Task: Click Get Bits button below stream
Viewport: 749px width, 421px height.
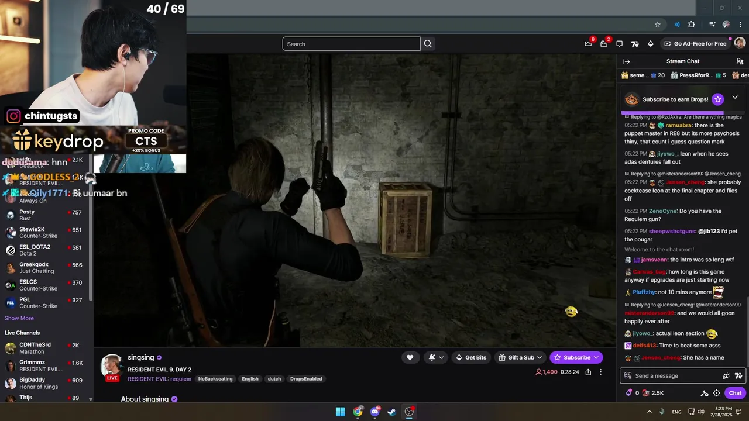Action: [x=471, y=357]
